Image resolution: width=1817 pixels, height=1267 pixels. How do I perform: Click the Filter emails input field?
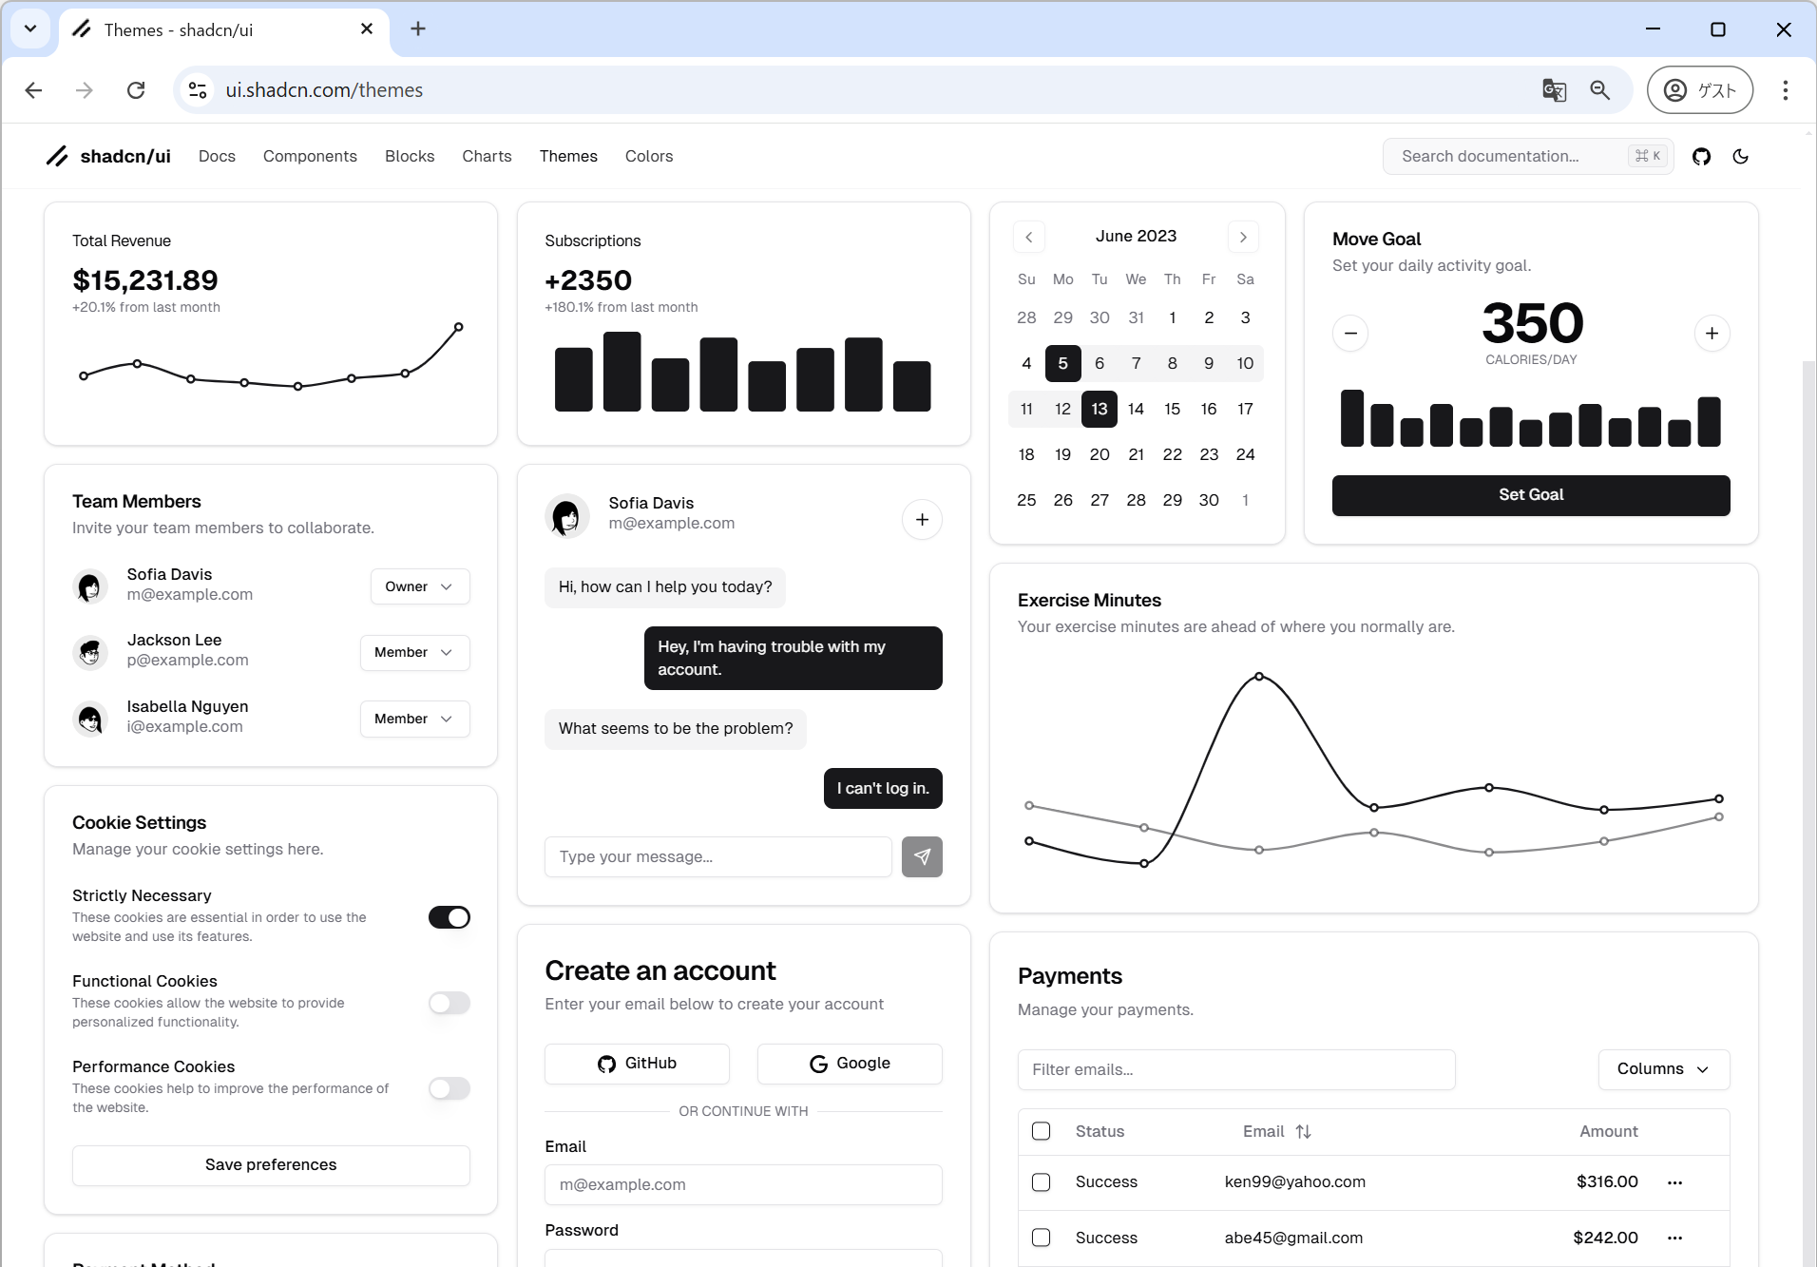pyautogui.click(x=1235, y=1070)
